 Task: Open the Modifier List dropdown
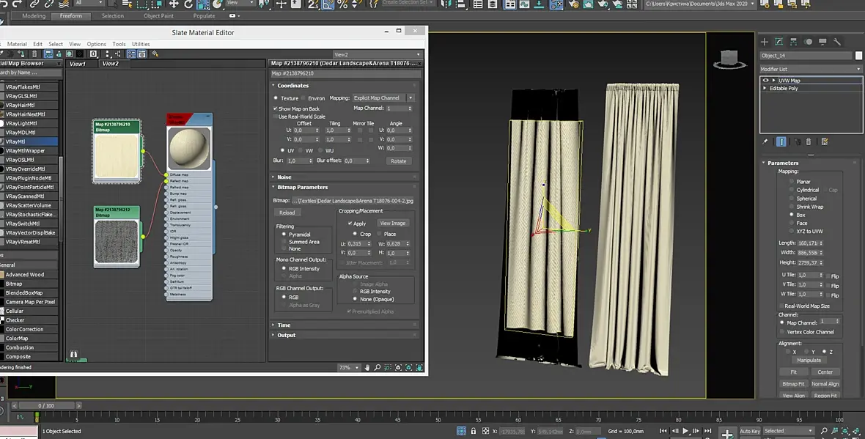[810, 69]
